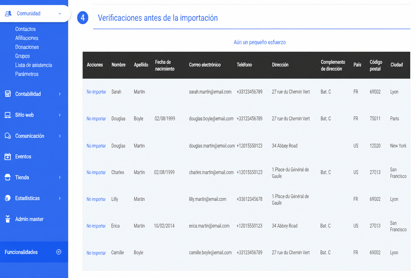Click the Teléfono column header
The image size is (417, 278).
(x=244, y=65)
